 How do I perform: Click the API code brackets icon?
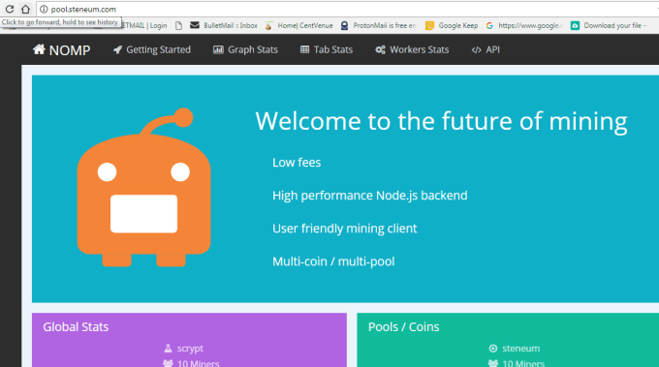[476, 50]
